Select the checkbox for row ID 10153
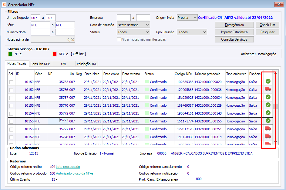 tap(11, 106)
